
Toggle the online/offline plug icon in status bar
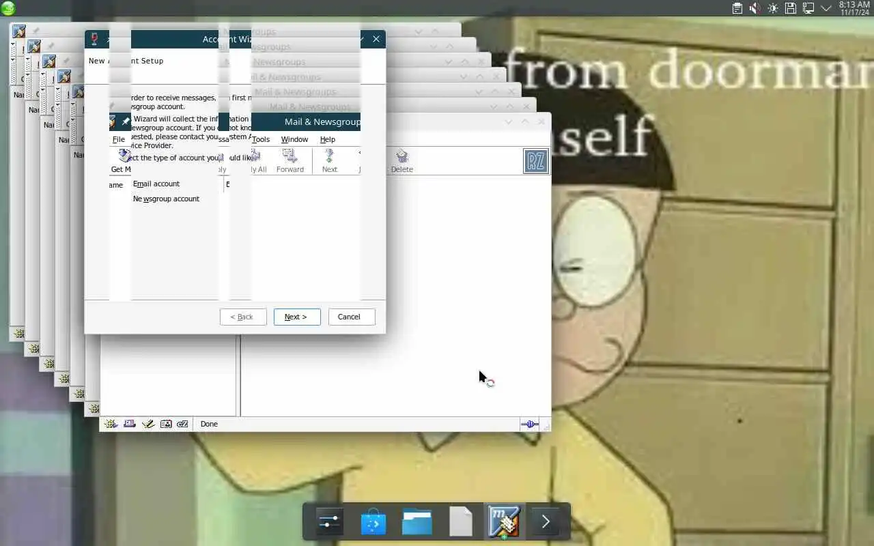(x=529, y=424)
